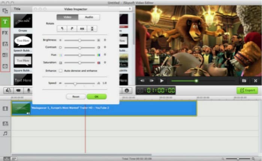Click the zoom-out magnifier in status bar

(223, 159)
